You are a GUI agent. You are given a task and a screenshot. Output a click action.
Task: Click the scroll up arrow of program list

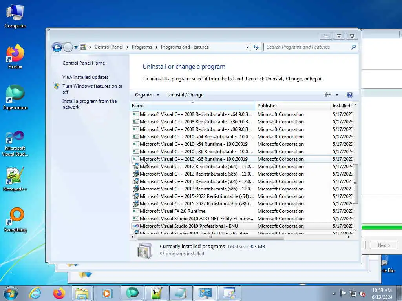pyautogui.click(x=356, y=105)
